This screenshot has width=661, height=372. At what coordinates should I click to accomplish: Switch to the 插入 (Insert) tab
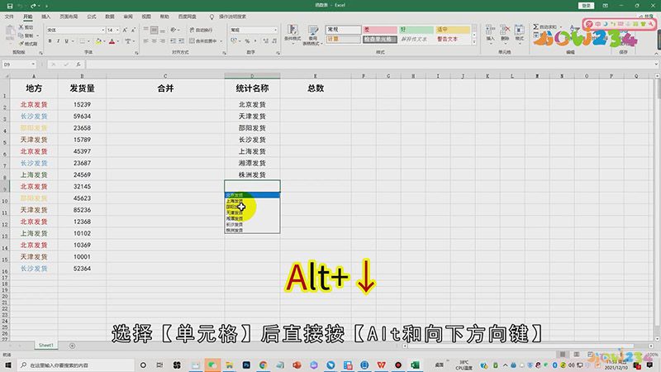pyautogui.click(x=46, y=17)
